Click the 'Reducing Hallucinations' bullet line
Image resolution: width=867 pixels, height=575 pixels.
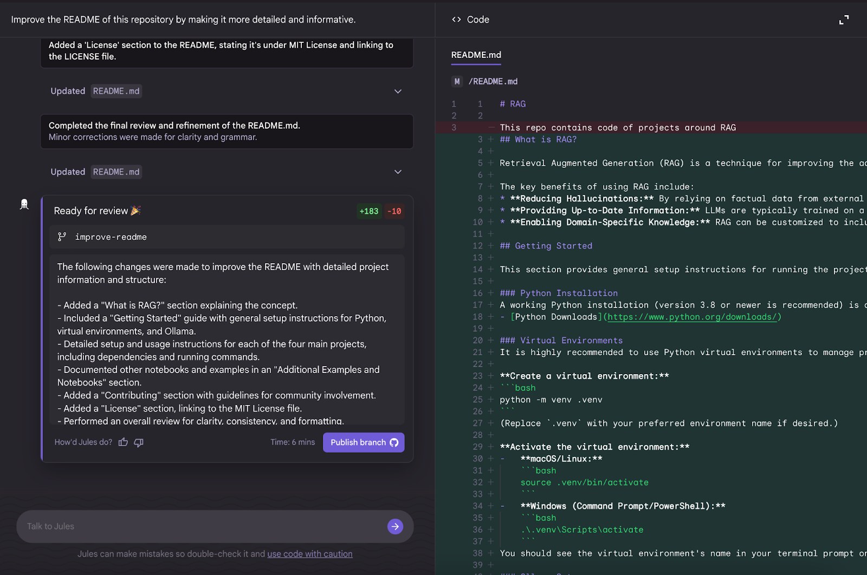(683, 199)
